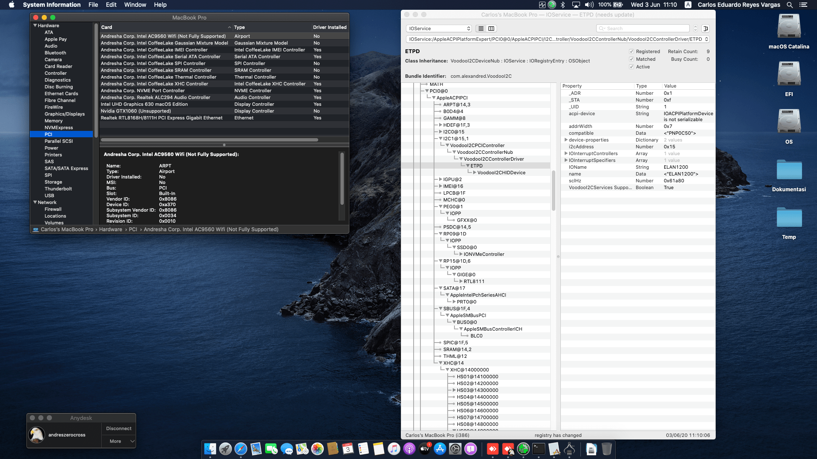Open Finder from the Dock
Viewport: 817px width, 459px height.
[x=210, y=449]
